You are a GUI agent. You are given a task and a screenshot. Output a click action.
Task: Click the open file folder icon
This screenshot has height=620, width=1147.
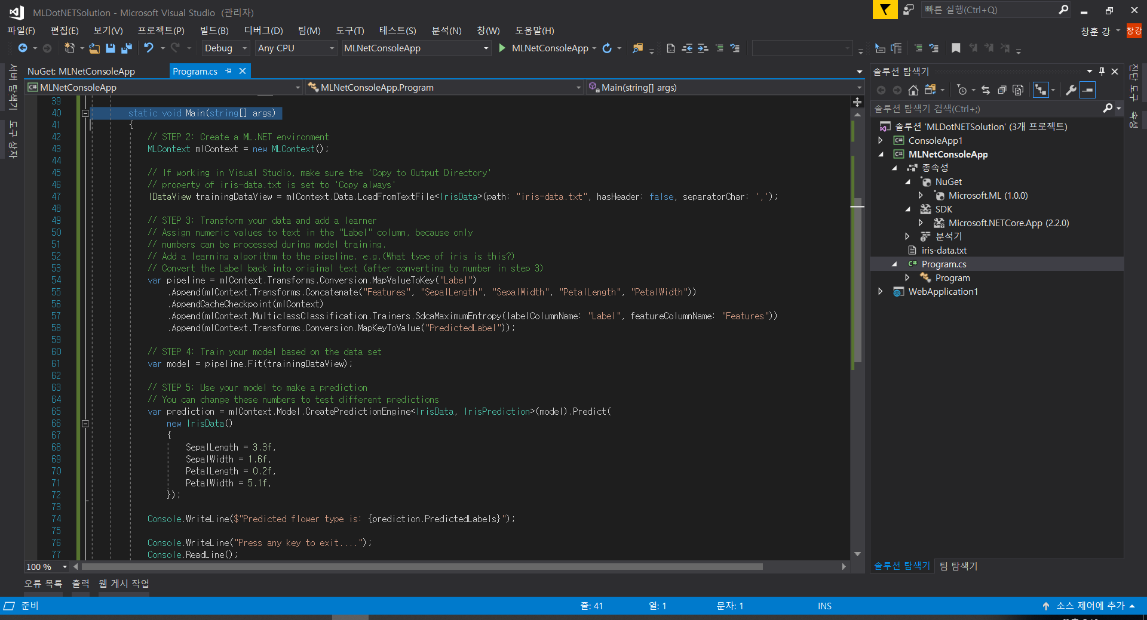click(94, 48)
